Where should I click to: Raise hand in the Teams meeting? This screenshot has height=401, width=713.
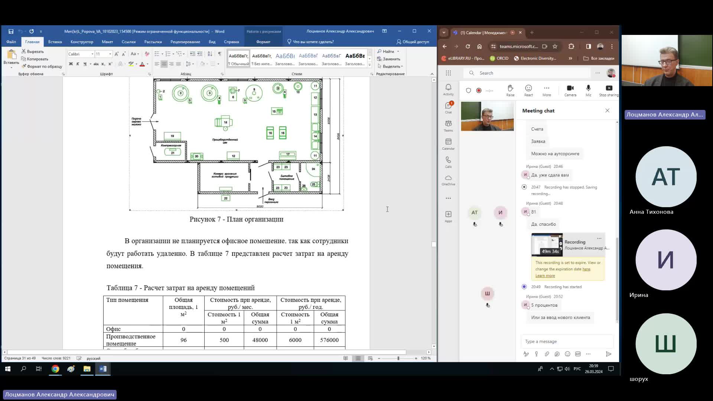(x=510, y=90)
